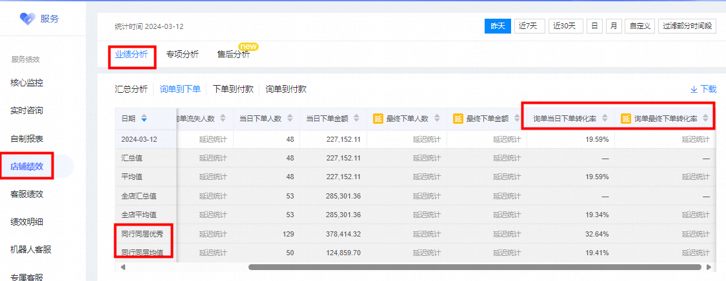Open 客服绩效 in sidebar
The image size is (726, 281).
(x=27, y=194)
